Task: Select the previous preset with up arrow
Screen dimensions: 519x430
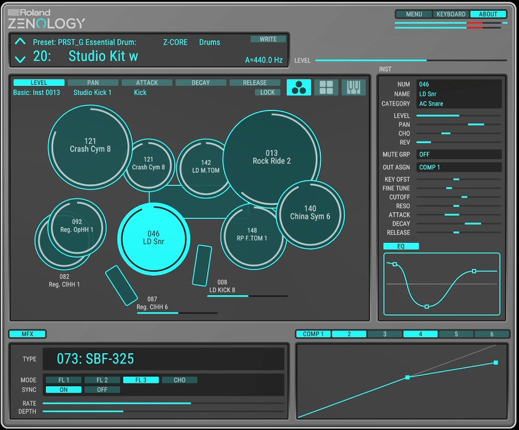Action: tap(20, 41)
